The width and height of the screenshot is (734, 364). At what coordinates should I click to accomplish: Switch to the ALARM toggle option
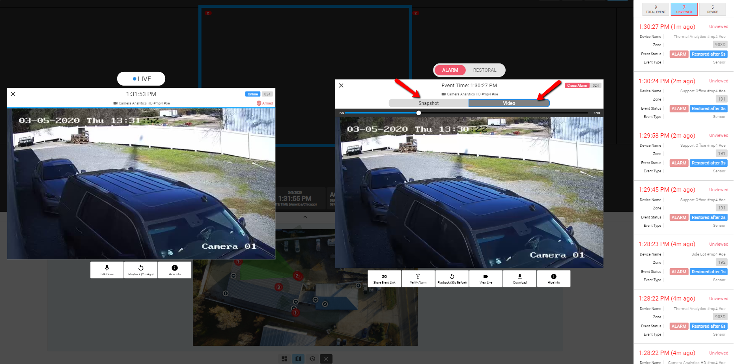point(450,70)
